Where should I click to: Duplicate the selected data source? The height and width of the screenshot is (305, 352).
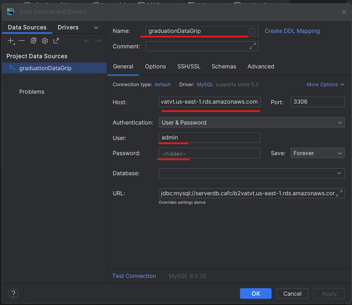[33, 41]
